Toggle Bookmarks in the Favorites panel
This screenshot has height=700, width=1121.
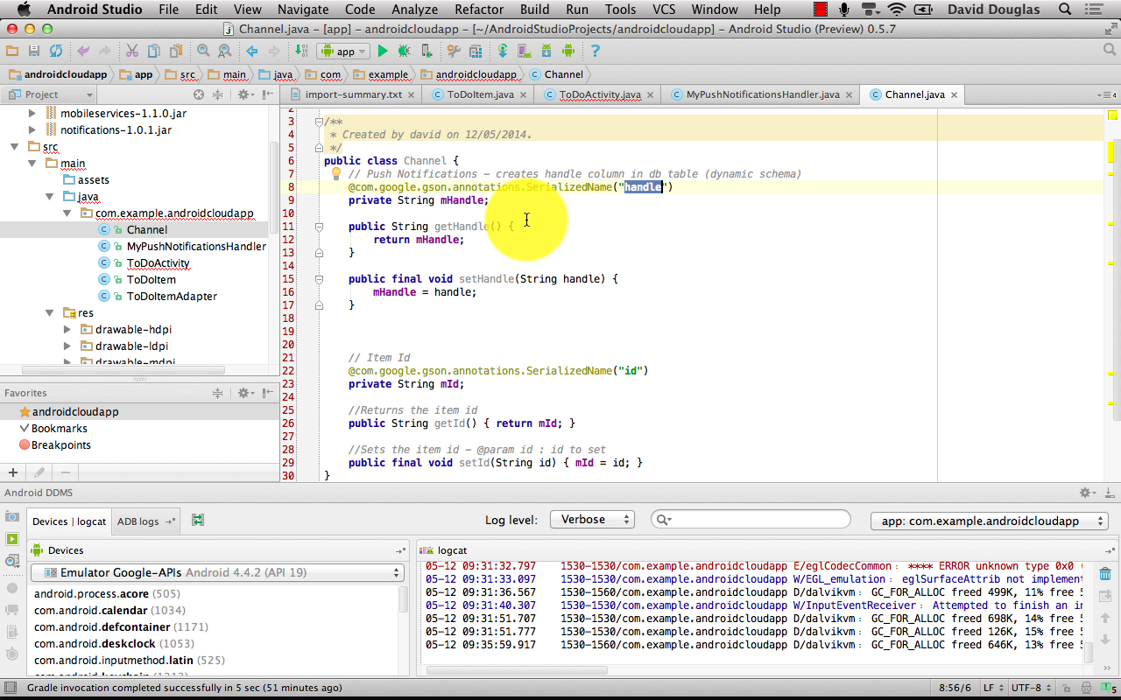(59, 429)
